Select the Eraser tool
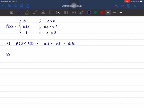 pyautogui.click(x=27, y=13)
